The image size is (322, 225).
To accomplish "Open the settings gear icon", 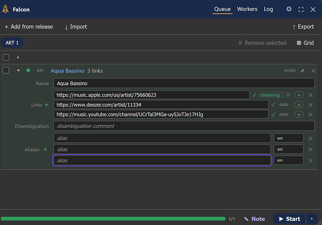I will [289, 9].
